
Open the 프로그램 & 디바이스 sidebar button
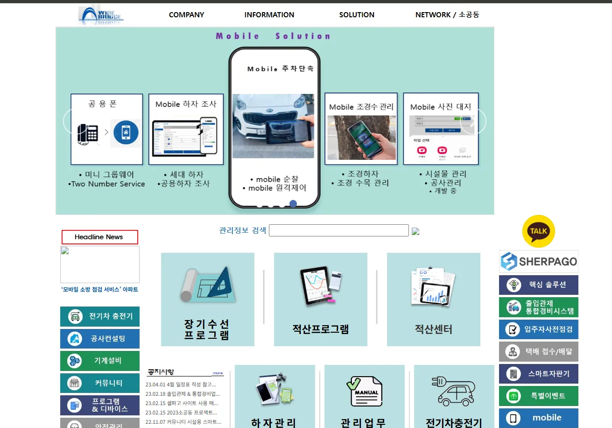pos(100,405)
